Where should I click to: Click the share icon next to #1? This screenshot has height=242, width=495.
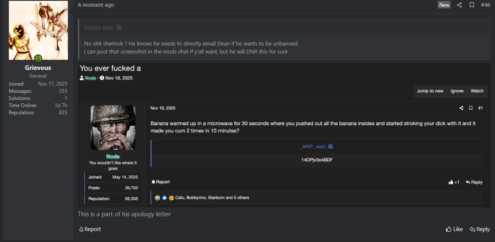(x=461, y=108)
